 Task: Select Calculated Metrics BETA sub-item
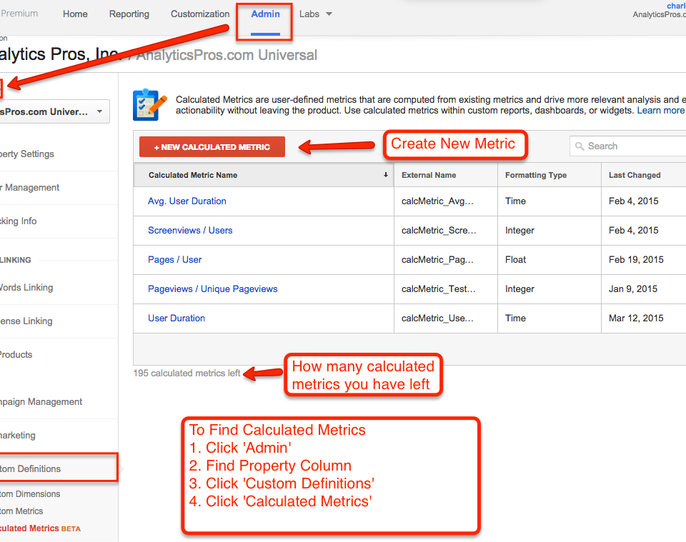[40, 528]
